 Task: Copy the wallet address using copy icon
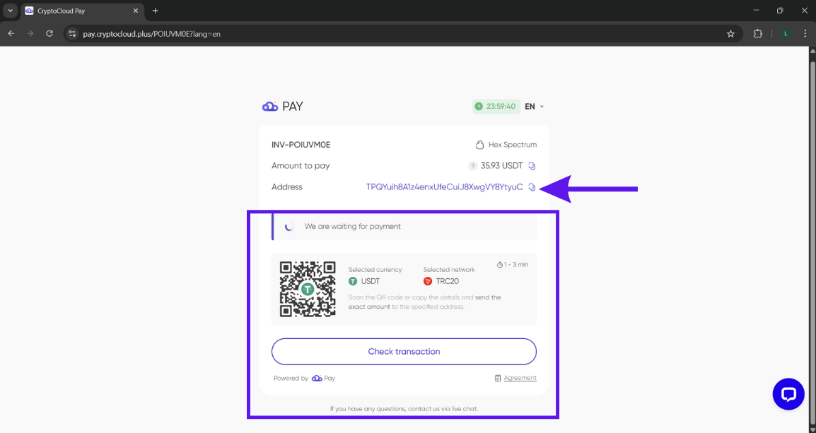pyautogui.click(x=532, y=187)
